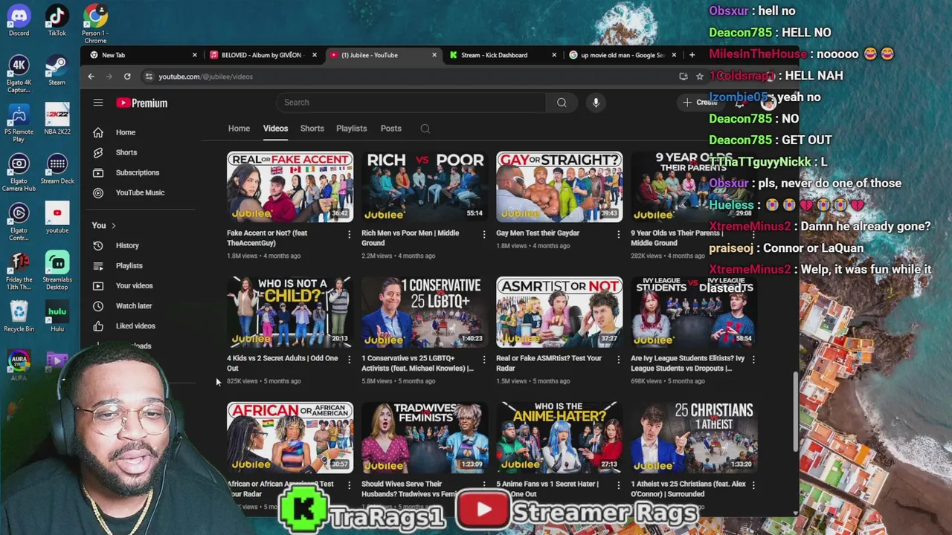The height and width of the screenshot is (535, 952).
Task: Click the Create button
Action: [x=700, y=103]
